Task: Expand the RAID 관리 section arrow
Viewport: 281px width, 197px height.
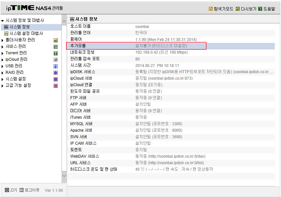Action: pos(2,73)
